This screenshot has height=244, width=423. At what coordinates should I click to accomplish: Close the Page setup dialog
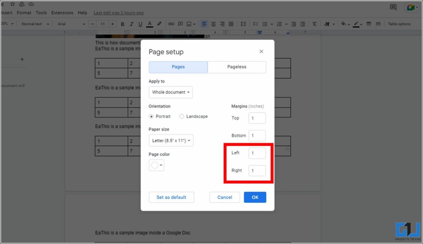pos(261,52)
